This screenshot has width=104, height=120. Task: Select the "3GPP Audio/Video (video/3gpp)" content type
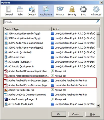(x=24, y=38)
